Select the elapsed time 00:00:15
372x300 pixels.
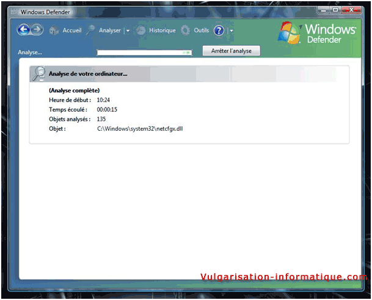click(x=107, y=109)
